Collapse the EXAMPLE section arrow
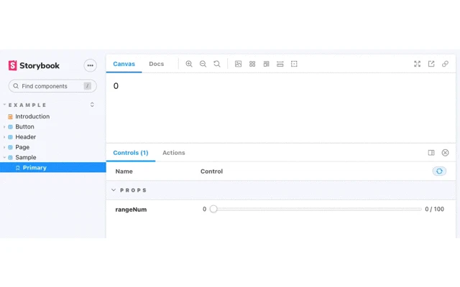Viewport: 460px width, 287px height. (x=4, y=105)
